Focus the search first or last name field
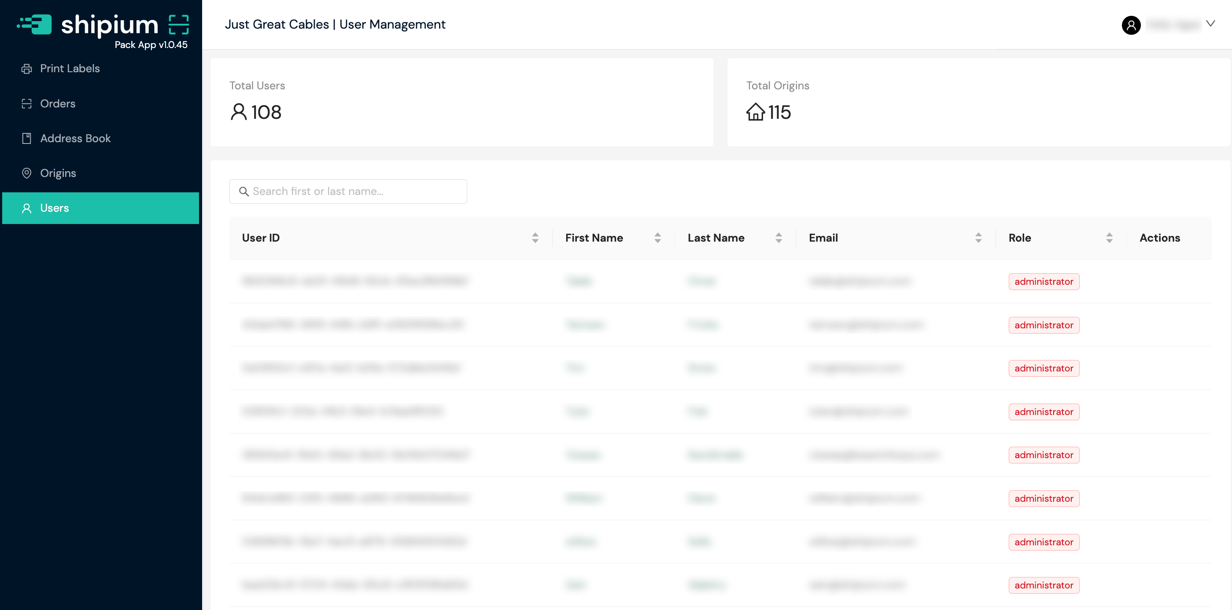1232x610 pixels. 354,192
